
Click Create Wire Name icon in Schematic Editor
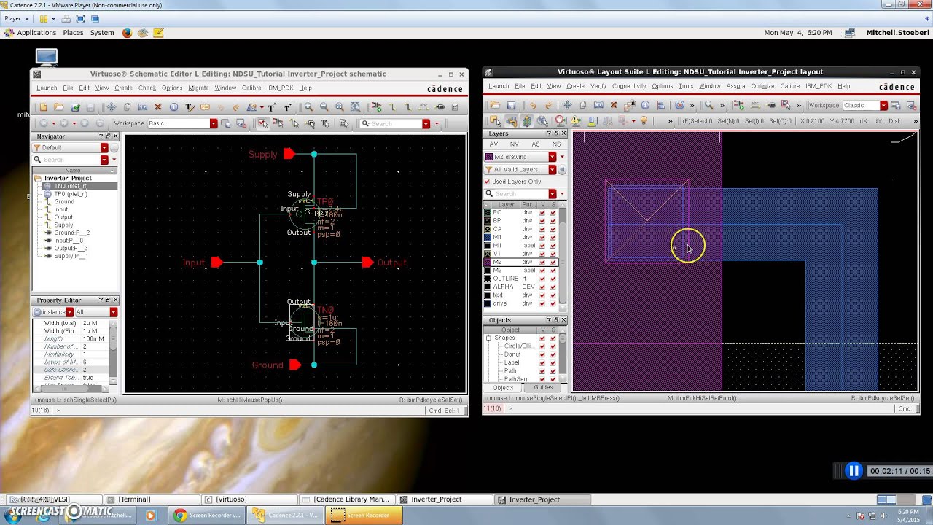pos(423,107)
